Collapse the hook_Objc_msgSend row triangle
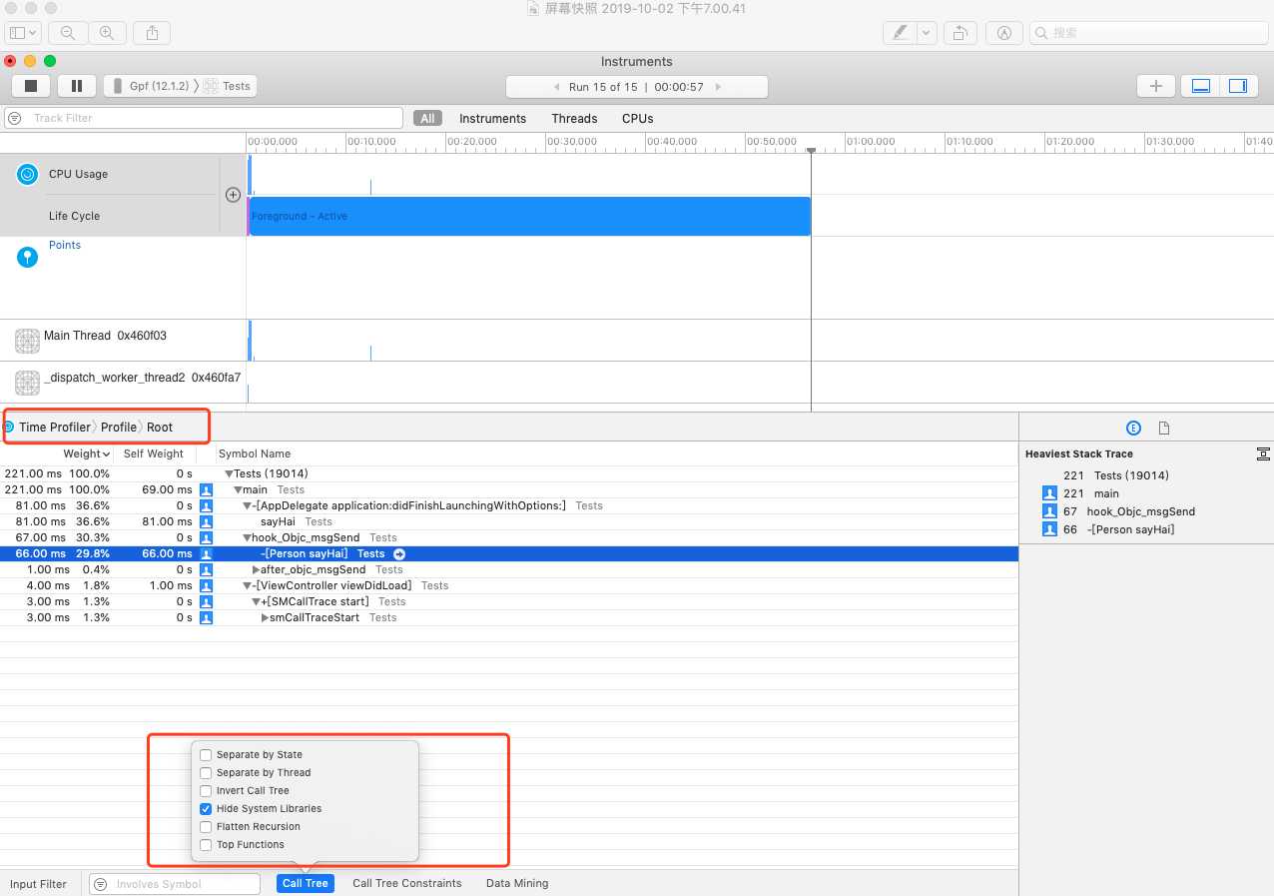Screen dimensions: 1274x896 (247, 537)
